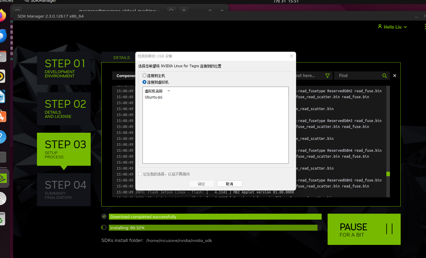Viewport: 426px width, 258px height.
Task: Click the green filter funnel icon
Action: point(327,76)
